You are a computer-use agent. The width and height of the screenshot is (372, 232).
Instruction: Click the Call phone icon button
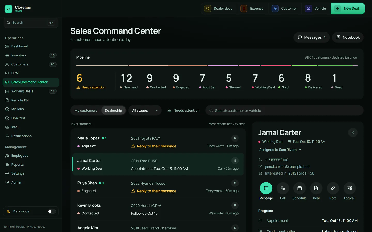283,188
